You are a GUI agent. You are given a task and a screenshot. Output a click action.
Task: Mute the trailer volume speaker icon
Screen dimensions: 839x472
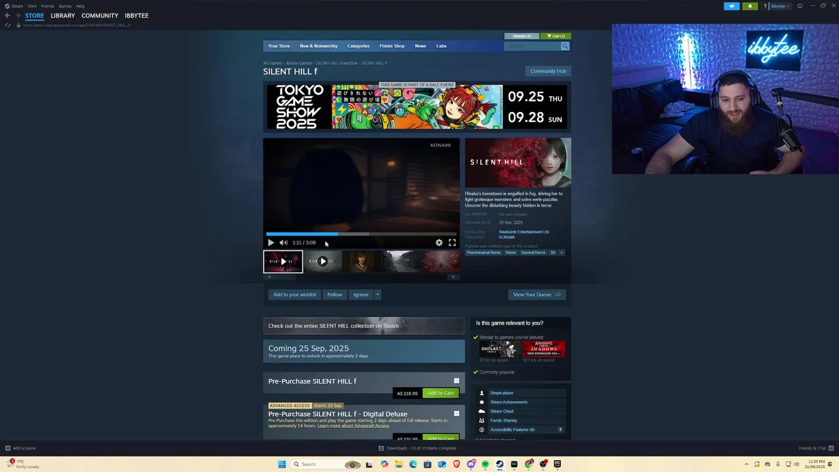(283, 243)
